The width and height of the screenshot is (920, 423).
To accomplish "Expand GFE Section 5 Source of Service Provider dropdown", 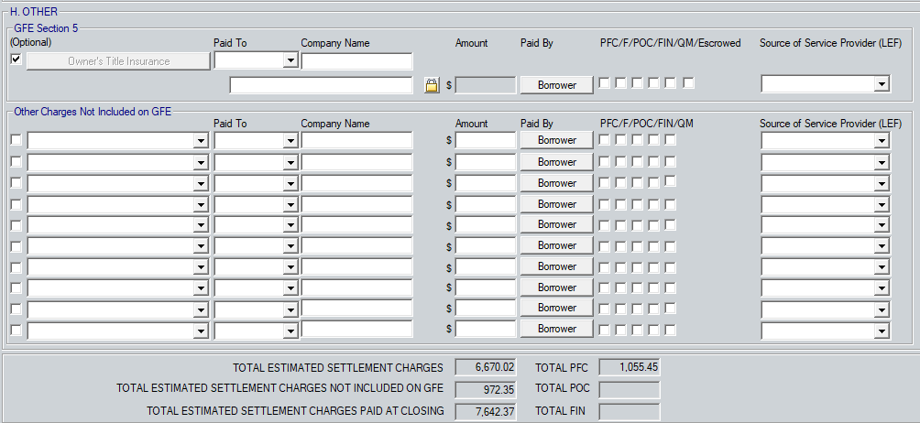I will pyautogui.click(x=882, y=84).
